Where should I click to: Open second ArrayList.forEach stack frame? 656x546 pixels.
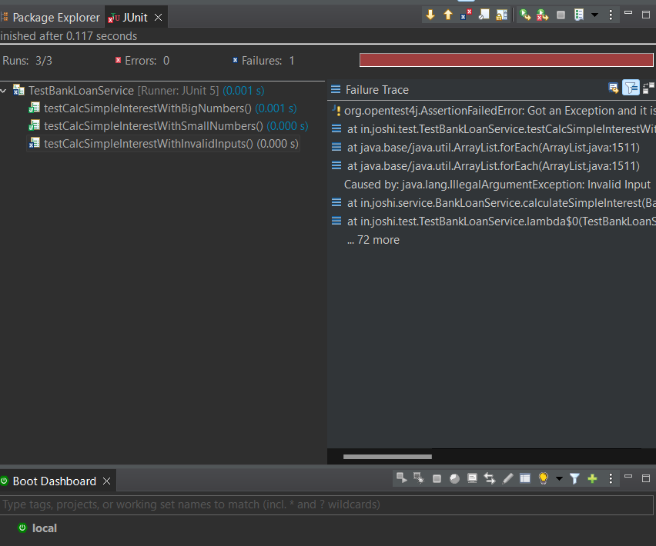485,166
